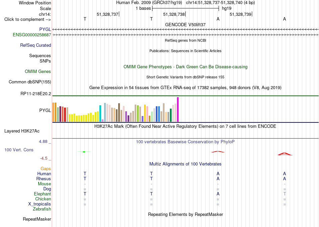Click 'Publications: Sequences in Scientific Articles' title

click(185, 51)
